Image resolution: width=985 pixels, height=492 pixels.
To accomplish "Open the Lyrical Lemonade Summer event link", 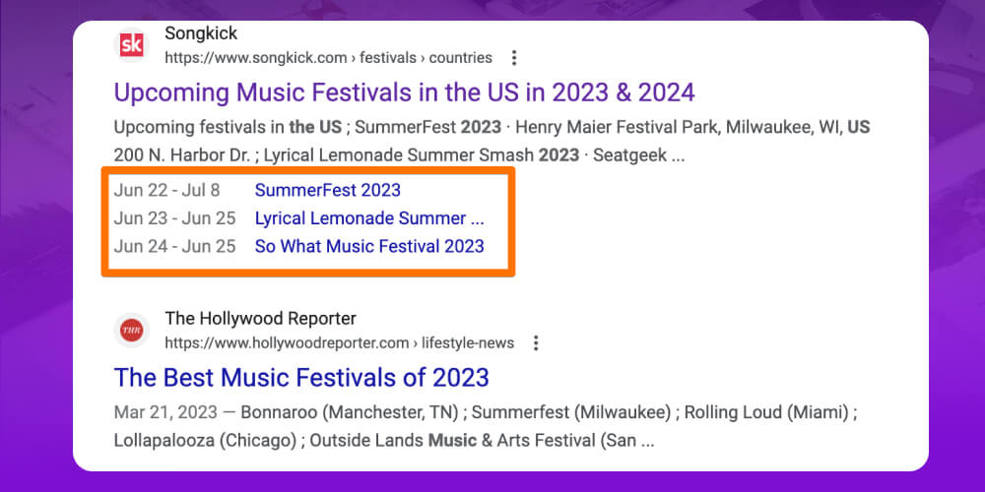I will click(x=369, y=218).
